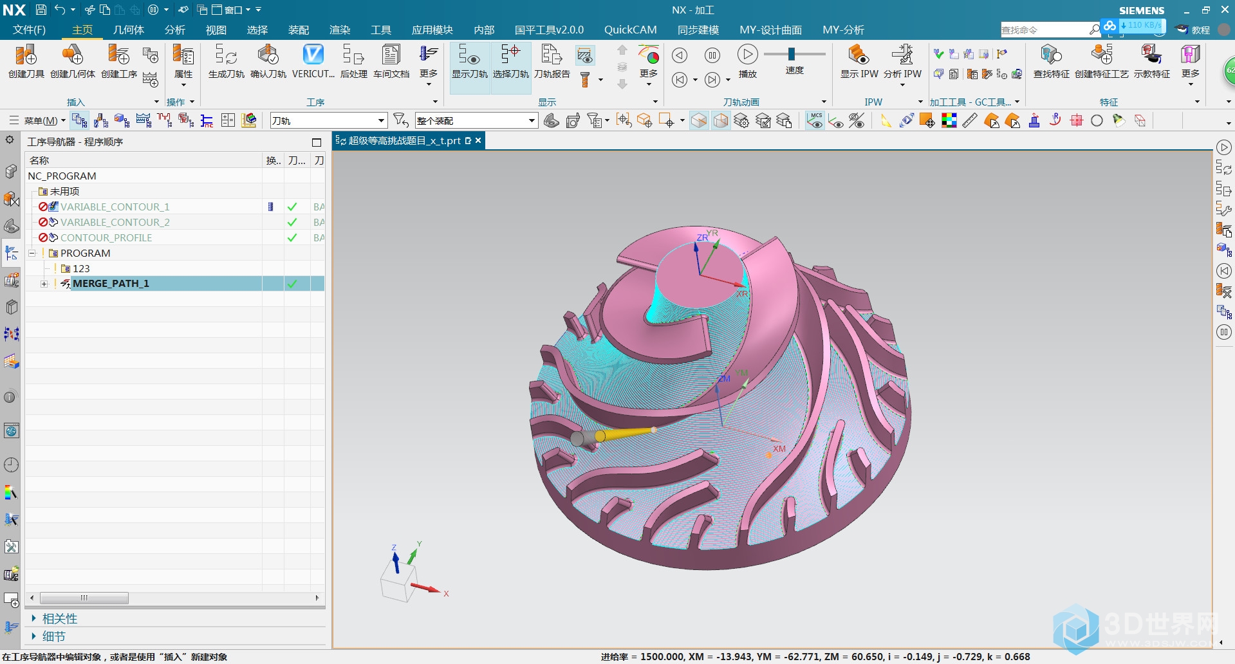This screenshot has height=664, width=1235.
Task: Open the 教程 tutorial button
Action: click(x=1193, y=30)
